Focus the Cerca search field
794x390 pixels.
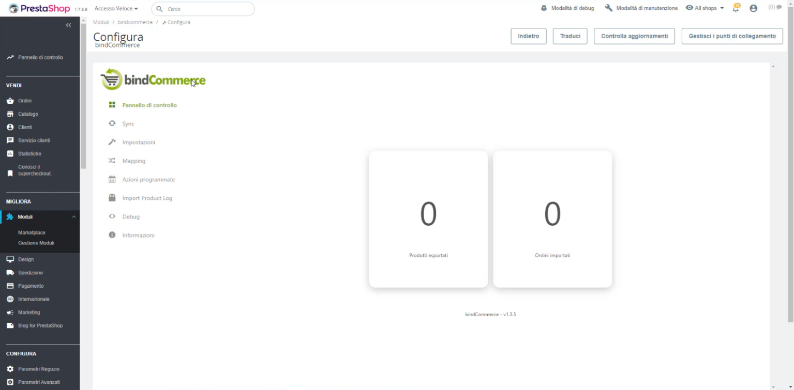[x=207, y=9]
